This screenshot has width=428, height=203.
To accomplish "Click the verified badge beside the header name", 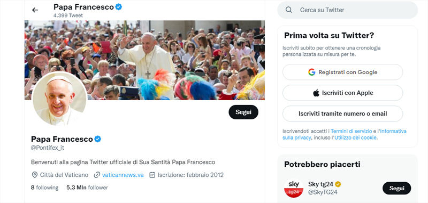I will tap(118, 7).
